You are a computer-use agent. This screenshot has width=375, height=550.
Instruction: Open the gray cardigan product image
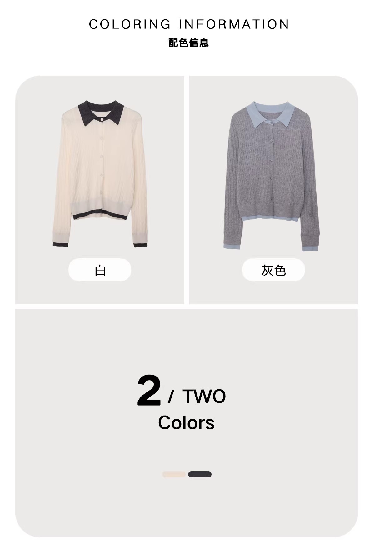(x=272, y=176)
